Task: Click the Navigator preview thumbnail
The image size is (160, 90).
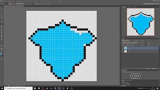Action: pyautogui.click(x=140, y=22)
